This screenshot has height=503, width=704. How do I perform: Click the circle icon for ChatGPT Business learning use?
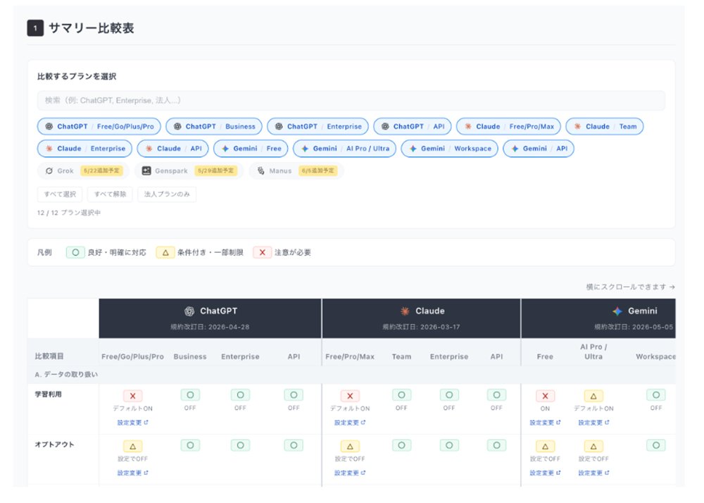190,395
